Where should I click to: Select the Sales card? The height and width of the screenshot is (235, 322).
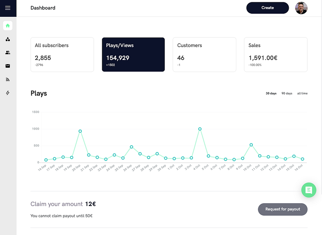[275, 54]
